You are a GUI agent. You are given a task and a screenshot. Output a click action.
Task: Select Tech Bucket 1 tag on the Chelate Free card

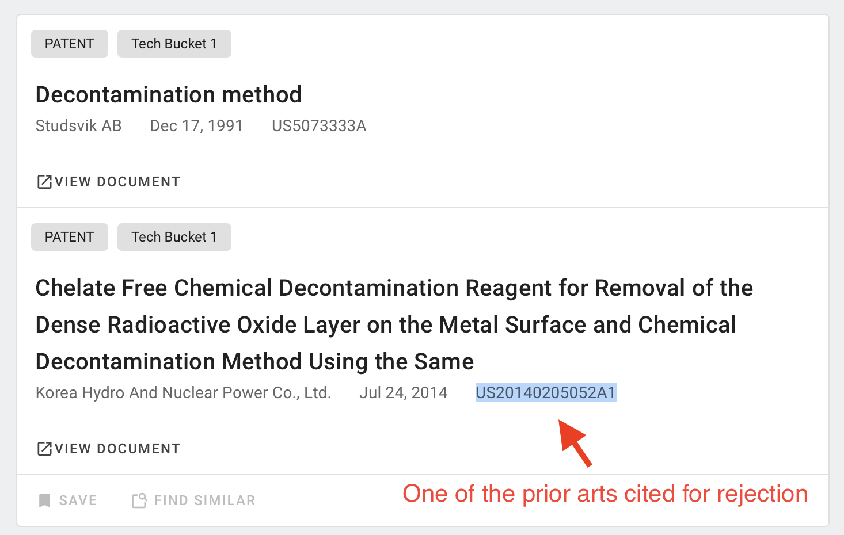174,237
